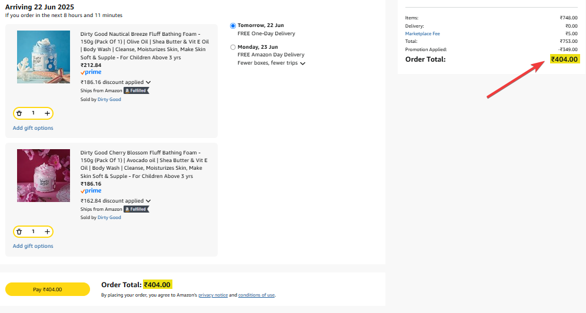Open Dirty Good seller link for Cherry Blossom
This screenshot has width=586, height=313.
[x=109, y=217]
